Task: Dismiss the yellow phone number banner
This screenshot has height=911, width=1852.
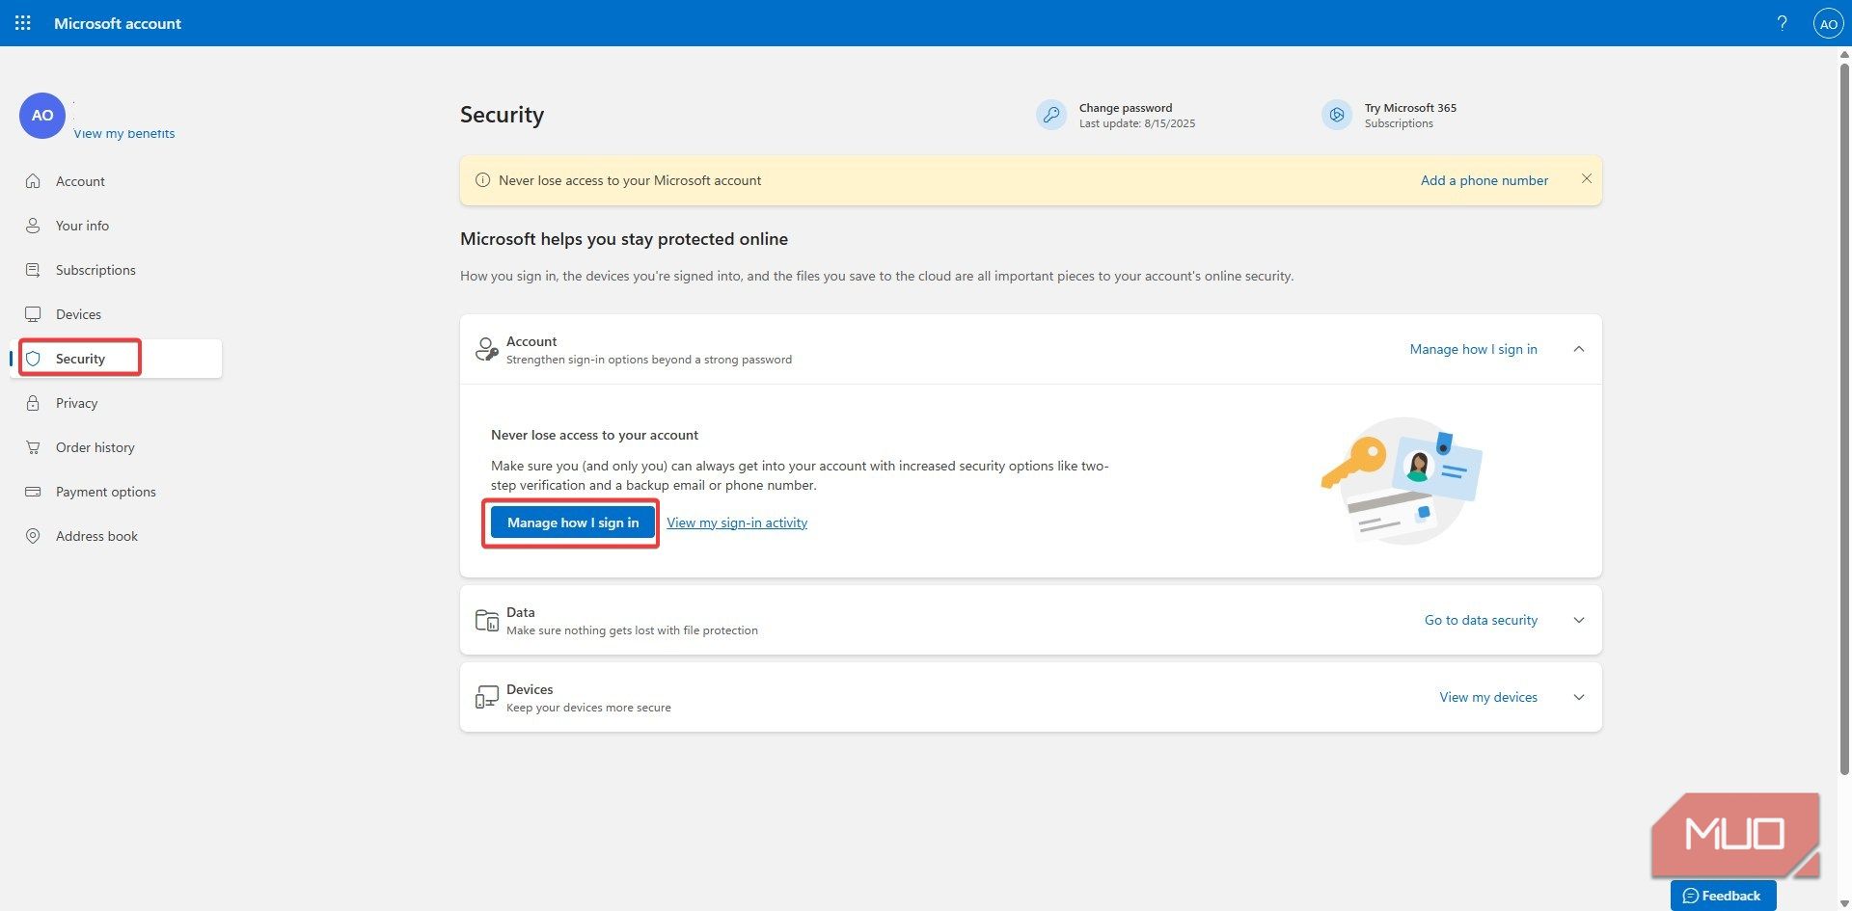Action: 1587,179
